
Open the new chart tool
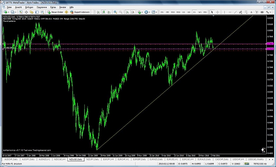click(x=5, y=12)
